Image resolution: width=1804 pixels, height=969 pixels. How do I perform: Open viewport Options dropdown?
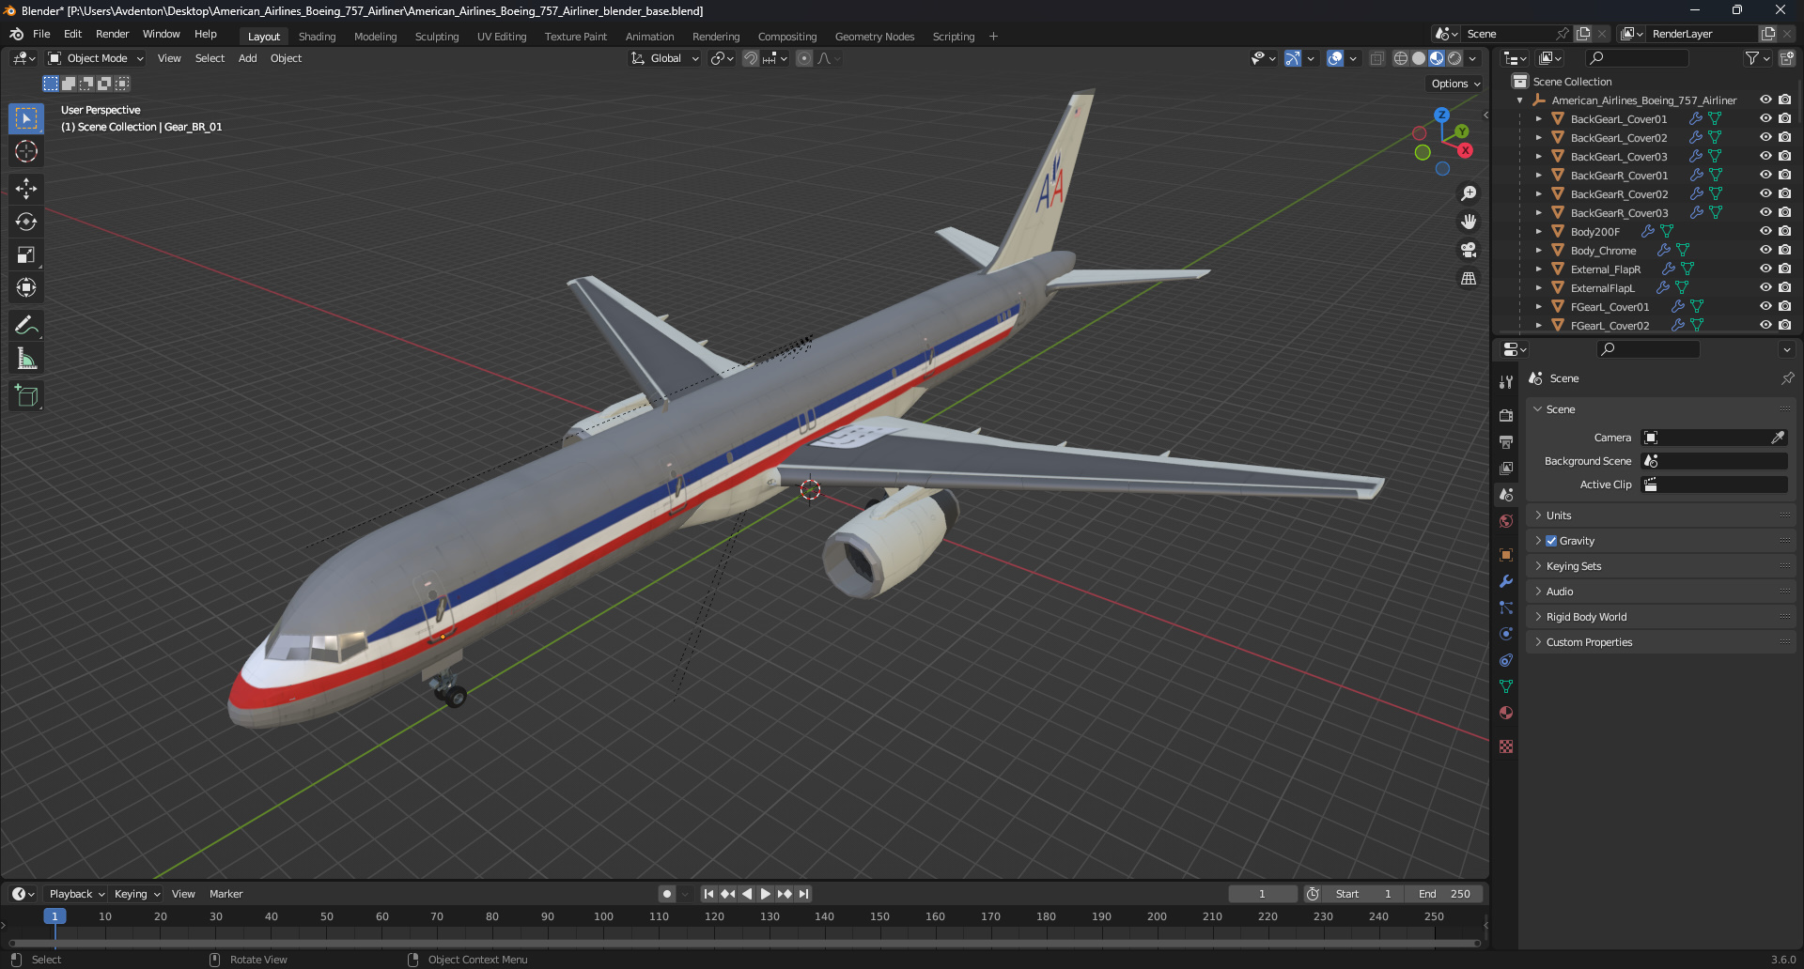click(x=1455, y=84)
